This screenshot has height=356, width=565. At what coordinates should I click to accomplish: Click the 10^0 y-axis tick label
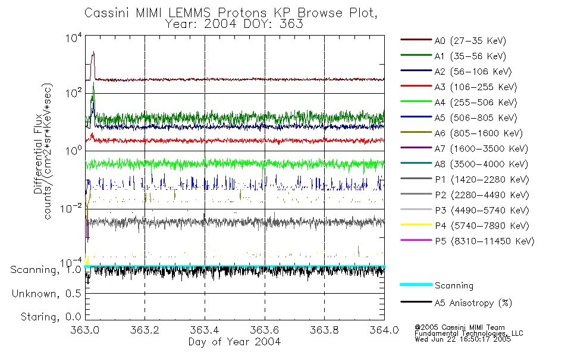coord(74,150)
